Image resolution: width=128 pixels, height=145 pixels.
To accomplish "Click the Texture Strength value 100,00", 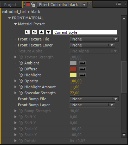I will (x=76, y=57).
